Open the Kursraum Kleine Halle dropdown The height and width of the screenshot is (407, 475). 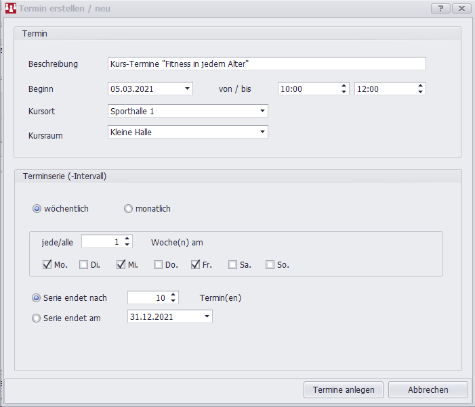262,132
